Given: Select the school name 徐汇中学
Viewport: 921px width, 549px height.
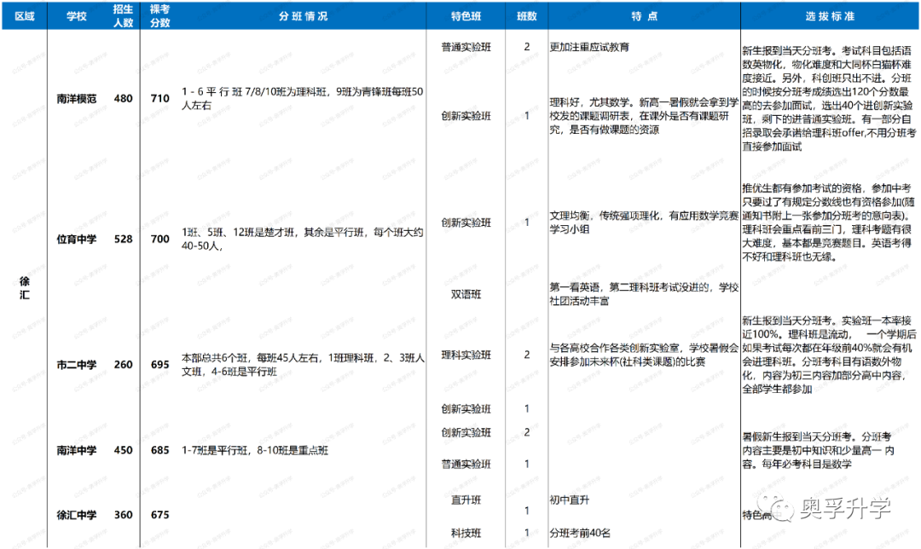Looking at the screenshot, I should [77, 515].
